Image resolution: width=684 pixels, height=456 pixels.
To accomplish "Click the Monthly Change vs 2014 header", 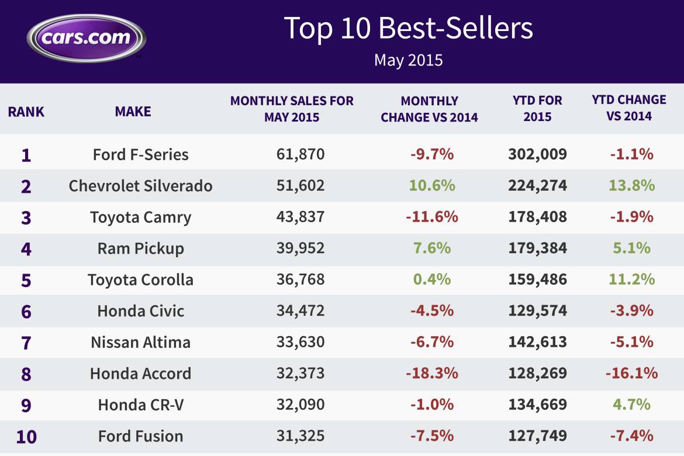I will tap(429, 109).
